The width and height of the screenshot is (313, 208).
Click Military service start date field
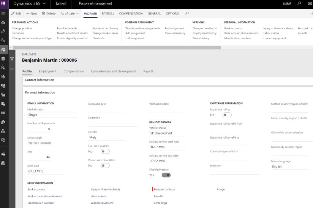pos(168,147)
